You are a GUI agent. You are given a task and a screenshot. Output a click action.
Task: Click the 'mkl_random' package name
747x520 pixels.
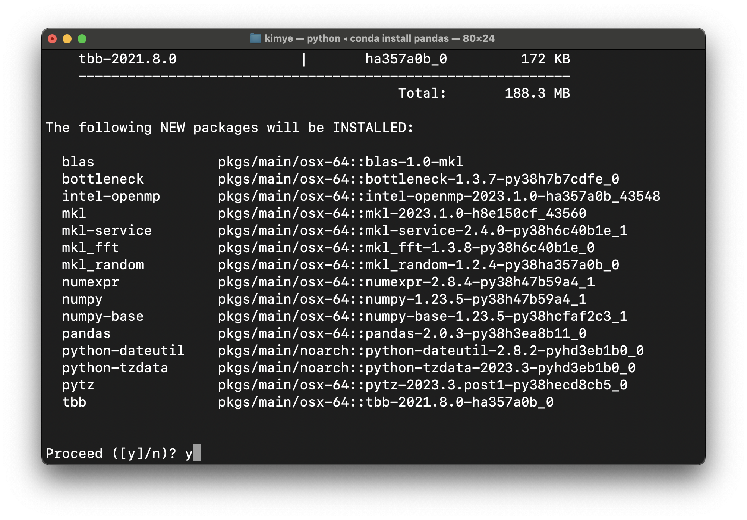103,265
